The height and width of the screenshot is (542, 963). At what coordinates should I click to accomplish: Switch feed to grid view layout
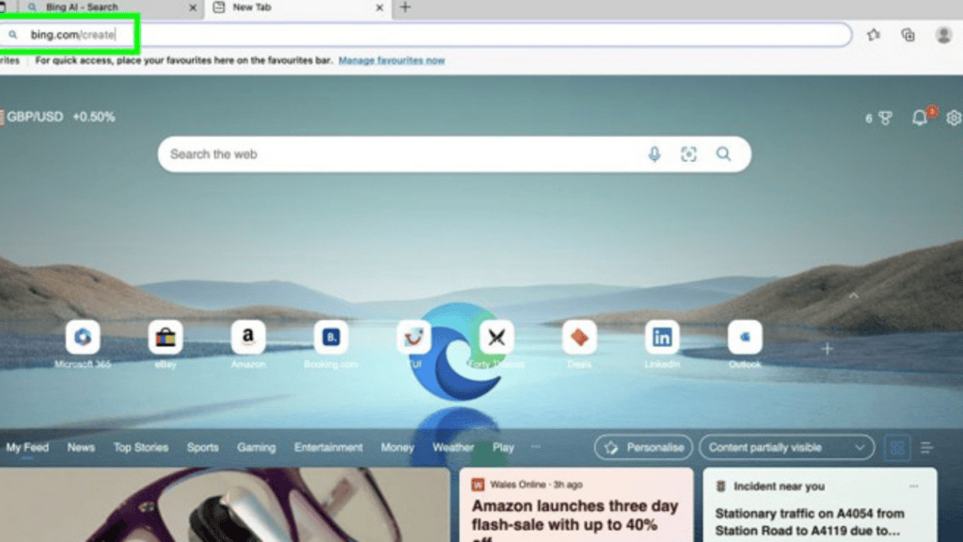[897, 448]
